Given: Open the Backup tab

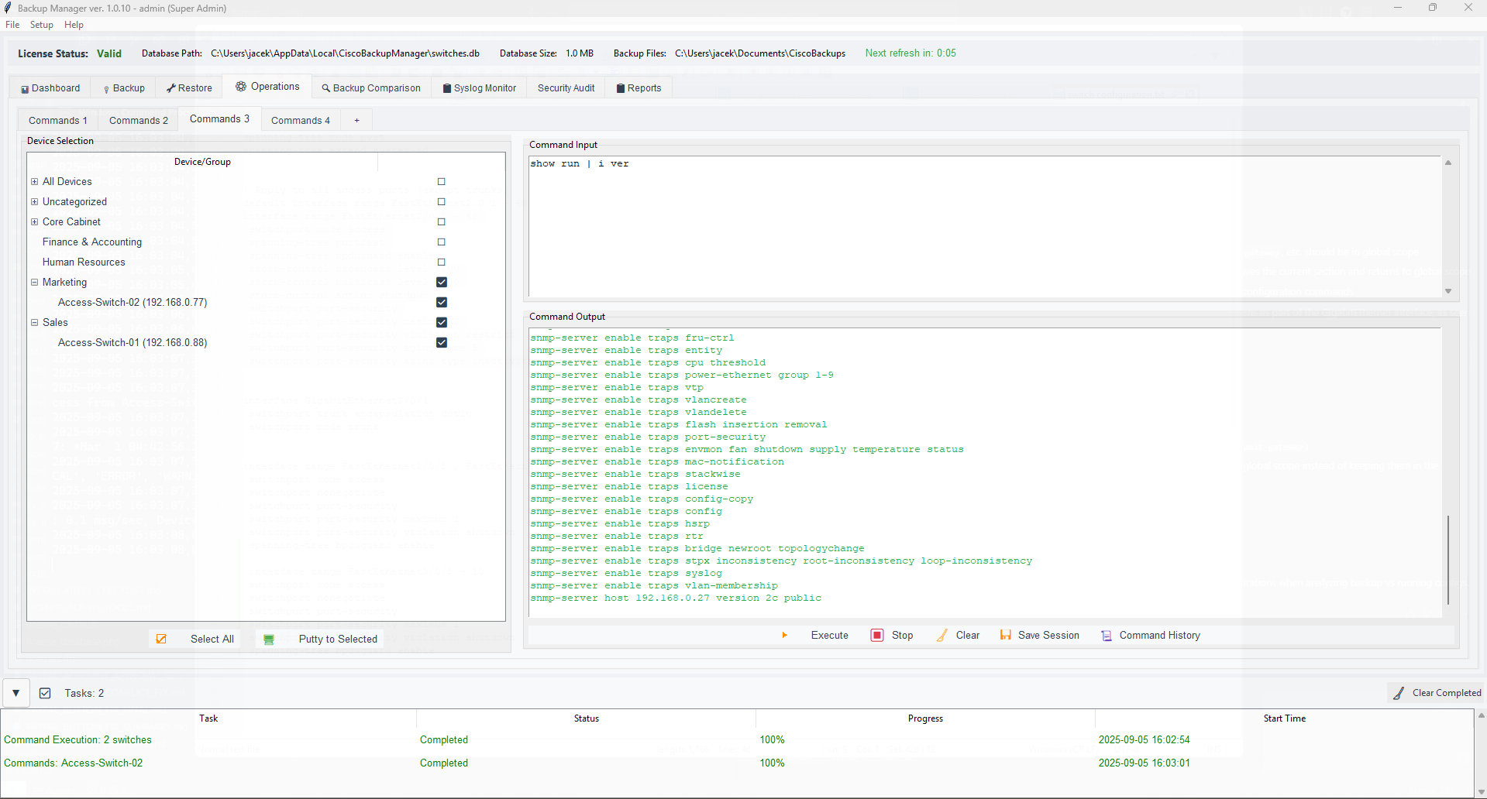Looking at the screenshot, I should (x=124, y=88).
